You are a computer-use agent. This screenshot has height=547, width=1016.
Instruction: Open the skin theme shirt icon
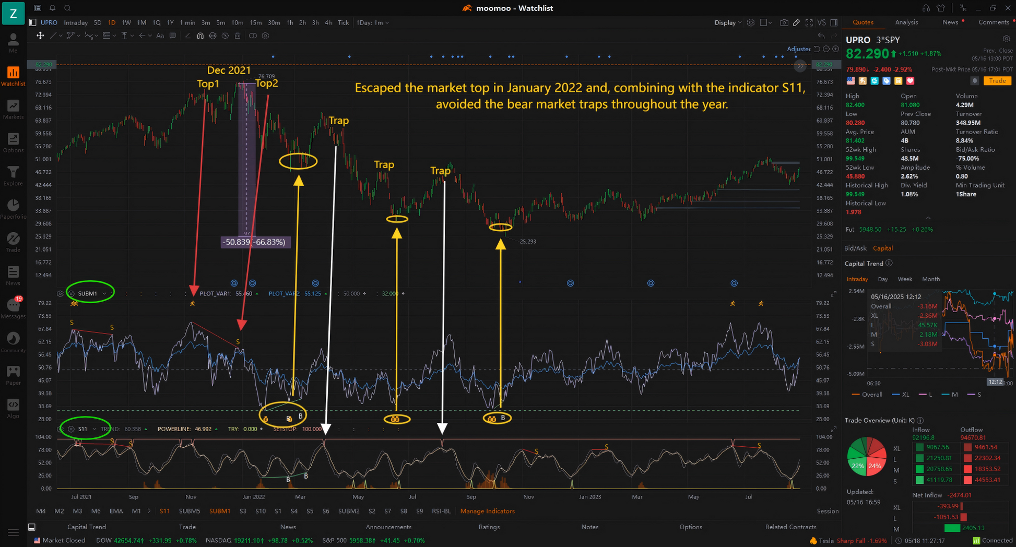(x=941, y=8)
